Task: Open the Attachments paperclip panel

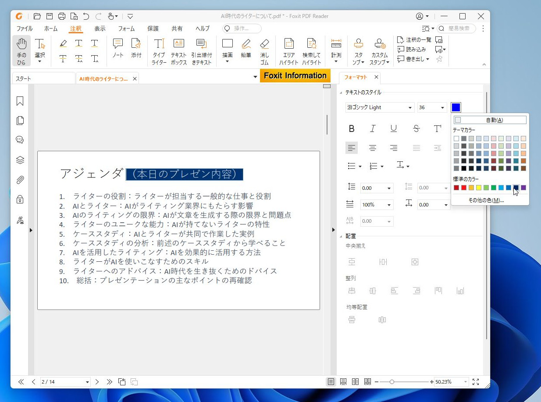Action: 20,180
